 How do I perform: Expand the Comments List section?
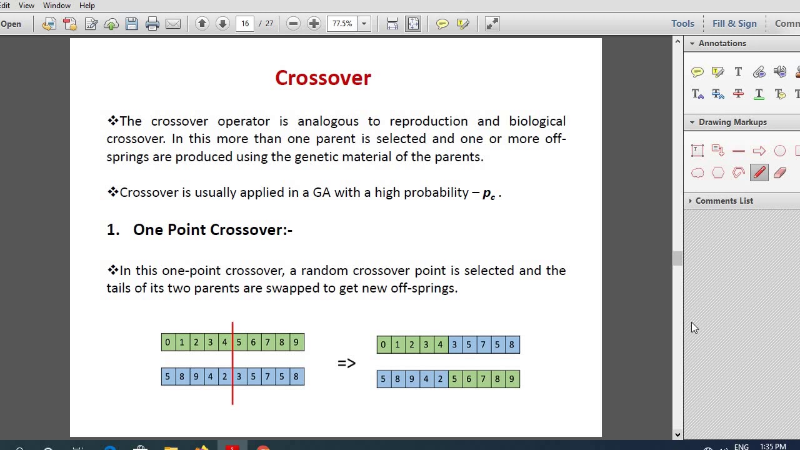click(x=691, y=201)
